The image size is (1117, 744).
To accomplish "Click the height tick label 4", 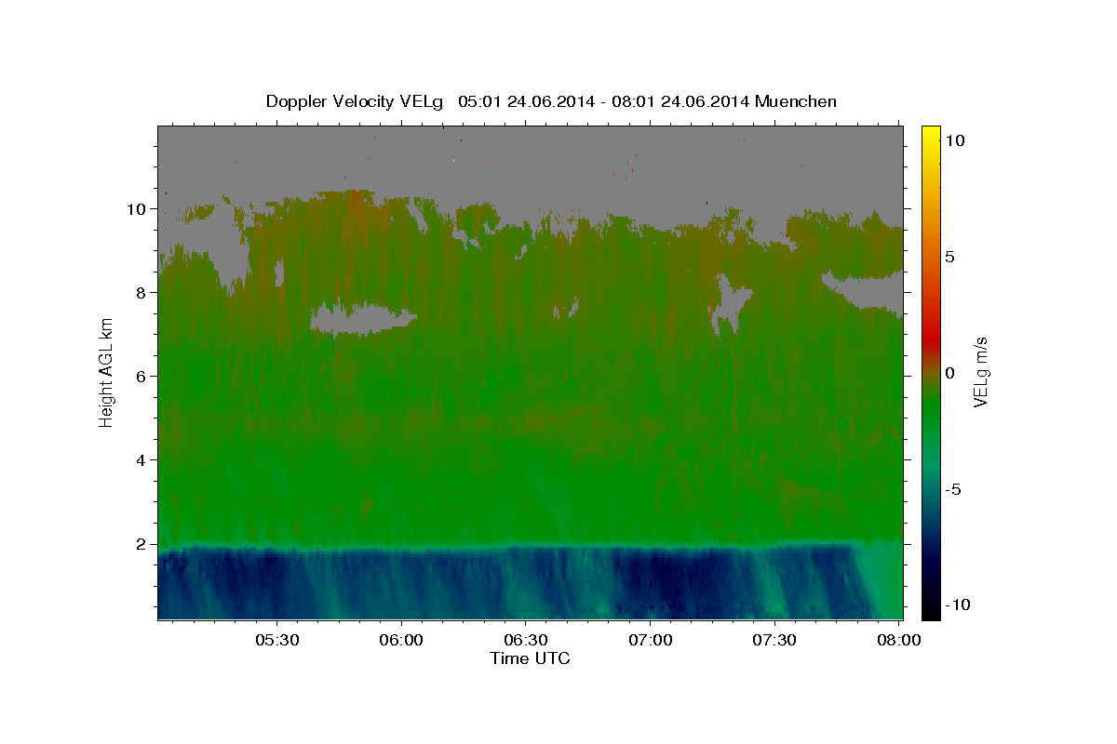I will pos(142,460).
